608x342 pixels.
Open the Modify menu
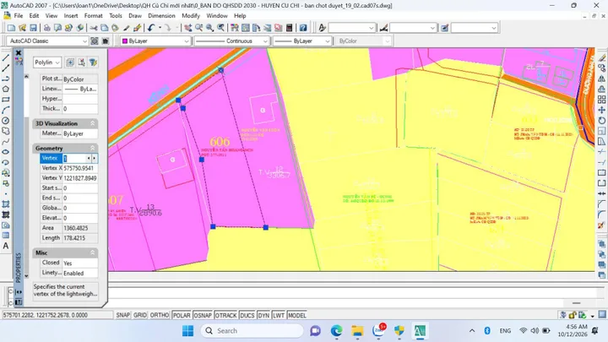(191, 16)
